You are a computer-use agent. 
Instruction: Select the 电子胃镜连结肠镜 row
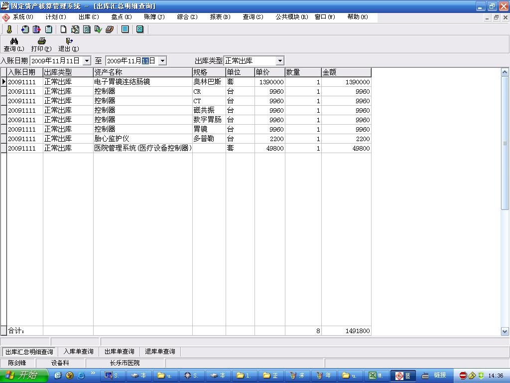coord(189,82)
